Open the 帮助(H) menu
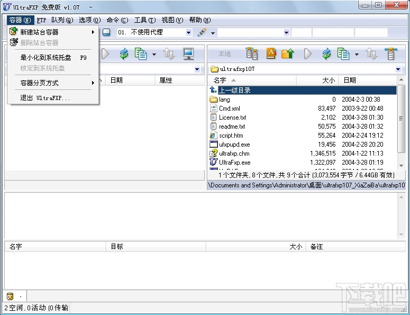The width and height of the screenshot is (410, 315). [200, 20]
